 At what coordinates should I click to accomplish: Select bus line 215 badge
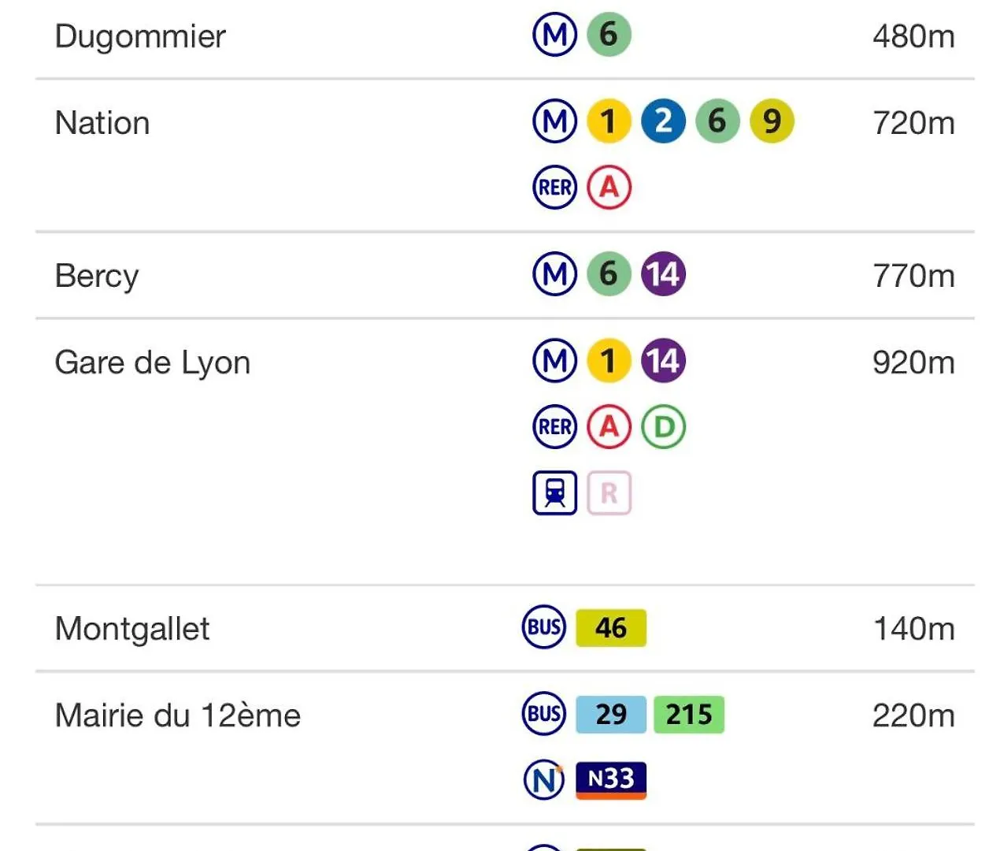pyautogui.click(x=689, y=715)
